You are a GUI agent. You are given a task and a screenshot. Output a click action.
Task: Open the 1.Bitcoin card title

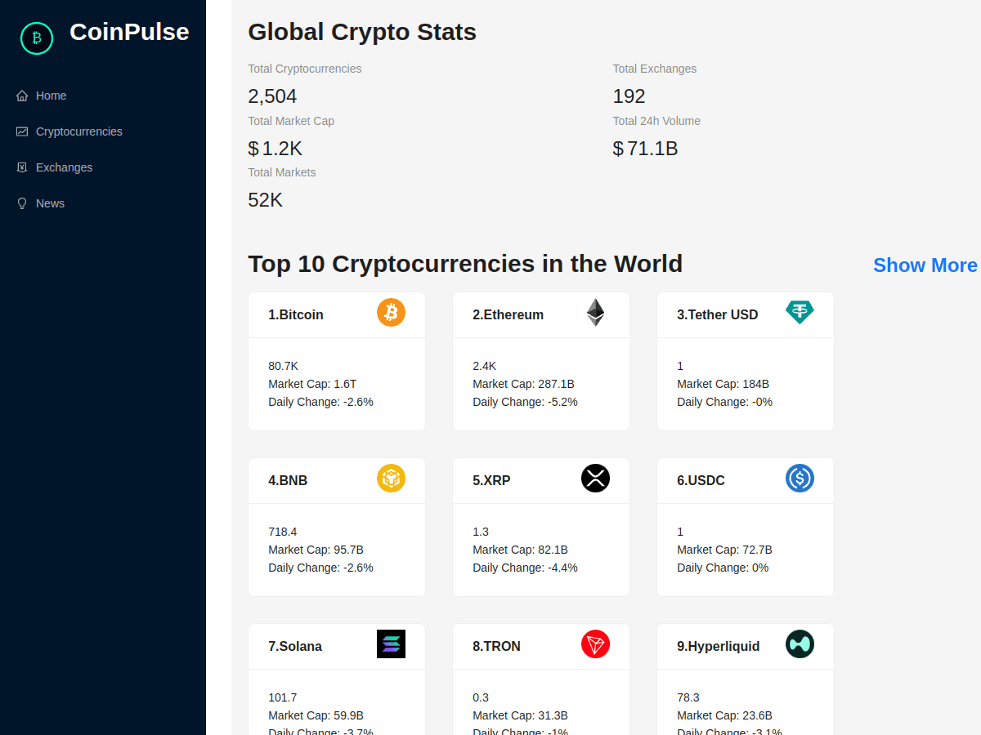click(x=296, y=314)
